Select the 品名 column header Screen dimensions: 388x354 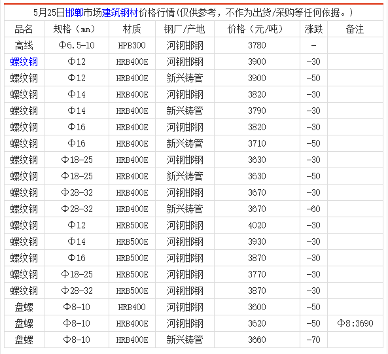[24, 29]
